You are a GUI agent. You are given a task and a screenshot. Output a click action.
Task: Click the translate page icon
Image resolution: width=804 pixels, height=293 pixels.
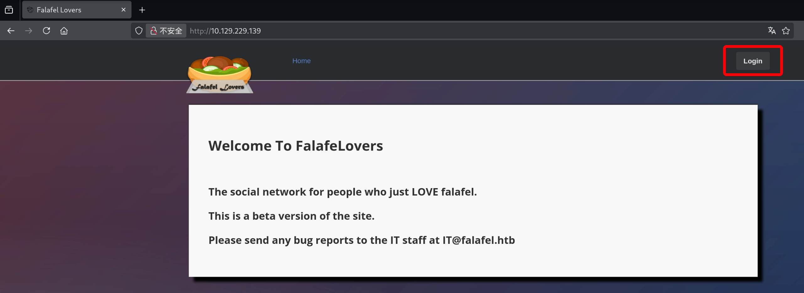[772, 31]
